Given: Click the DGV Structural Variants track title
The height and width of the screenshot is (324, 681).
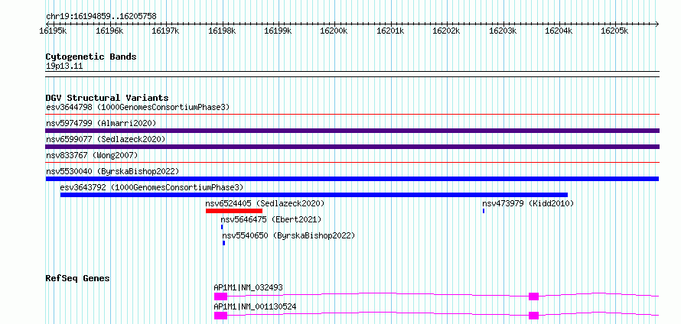Looking at the screenshot, I should [x=107, y=98].
